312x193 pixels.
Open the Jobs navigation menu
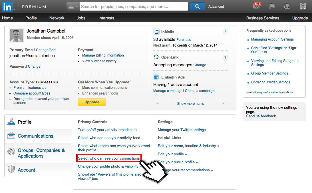pos(81,18)
